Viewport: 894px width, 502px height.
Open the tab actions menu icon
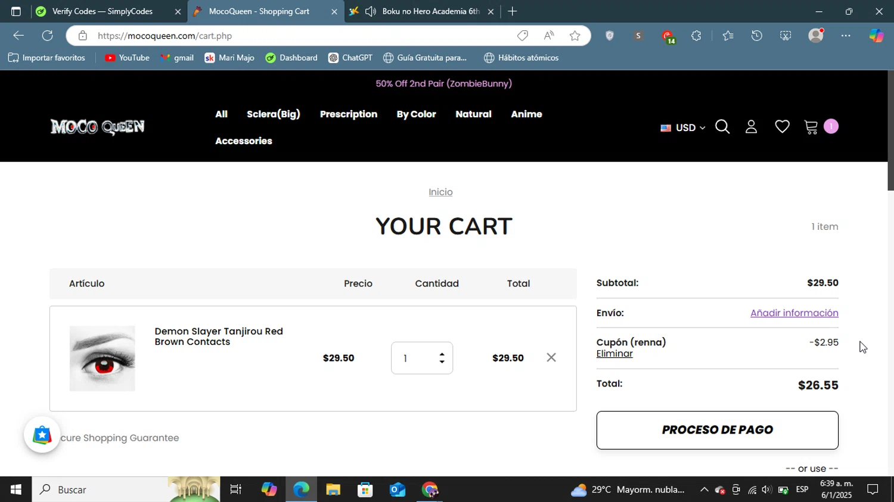pyautogui.click(x=16, y=11)
